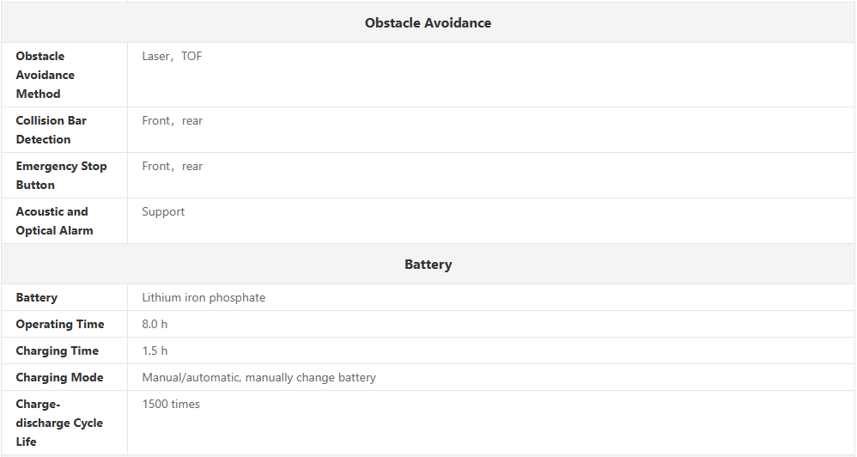
Task: Click the 'Support' value text
Action: coord(163,212)
